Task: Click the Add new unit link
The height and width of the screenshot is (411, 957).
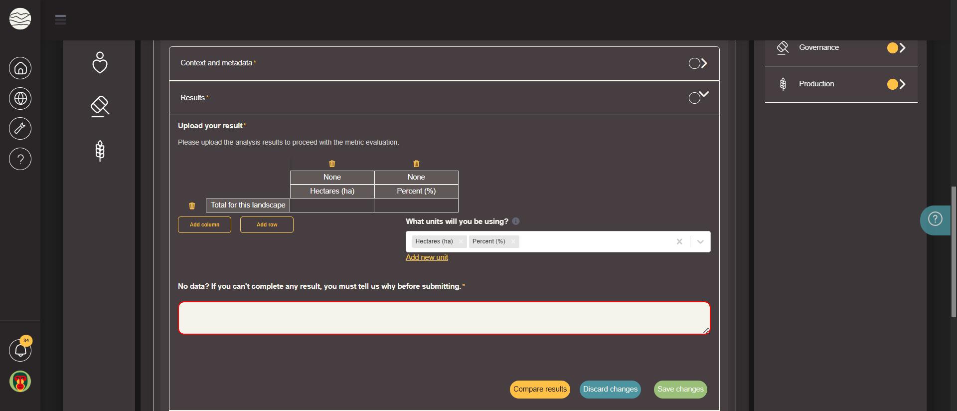Action: 427,257
